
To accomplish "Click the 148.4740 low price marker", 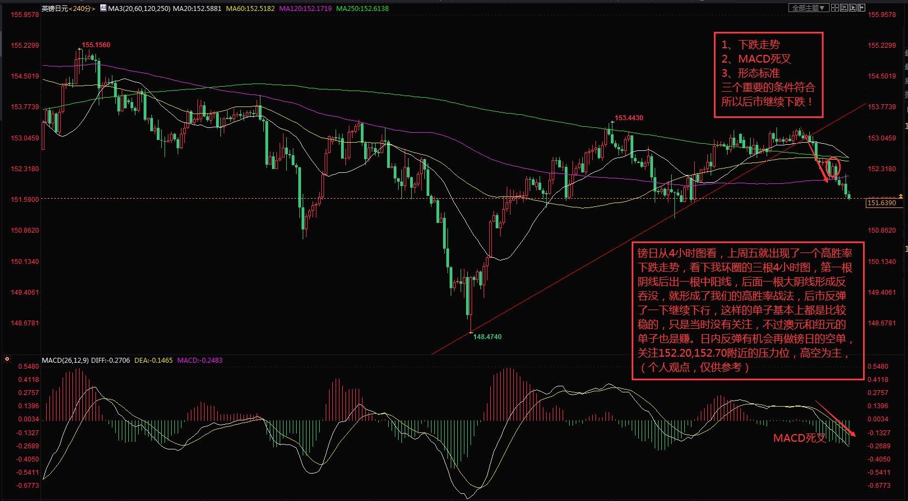I will (x=487, y=337).
